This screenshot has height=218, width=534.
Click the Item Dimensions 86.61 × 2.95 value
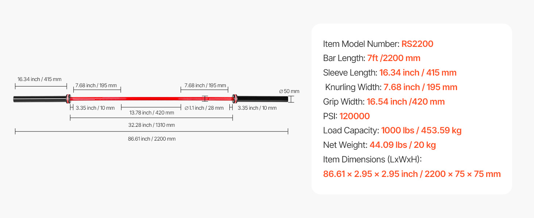[x=412, y=174]
